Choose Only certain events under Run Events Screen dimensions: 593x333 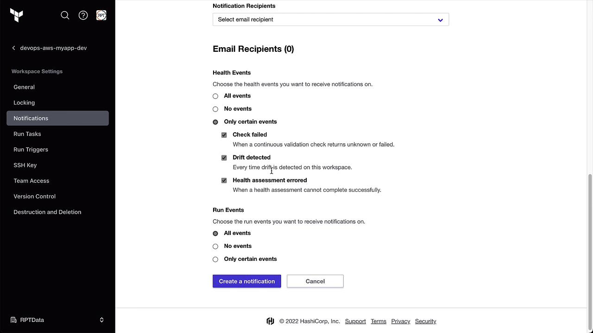(x=215, y=259)
